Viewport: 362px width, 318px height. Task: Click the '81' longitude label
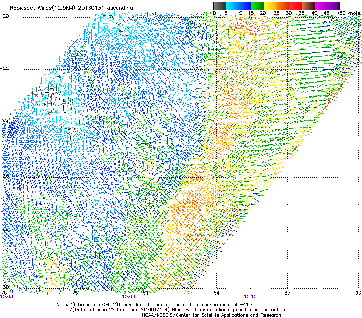[x=145, y=293]
